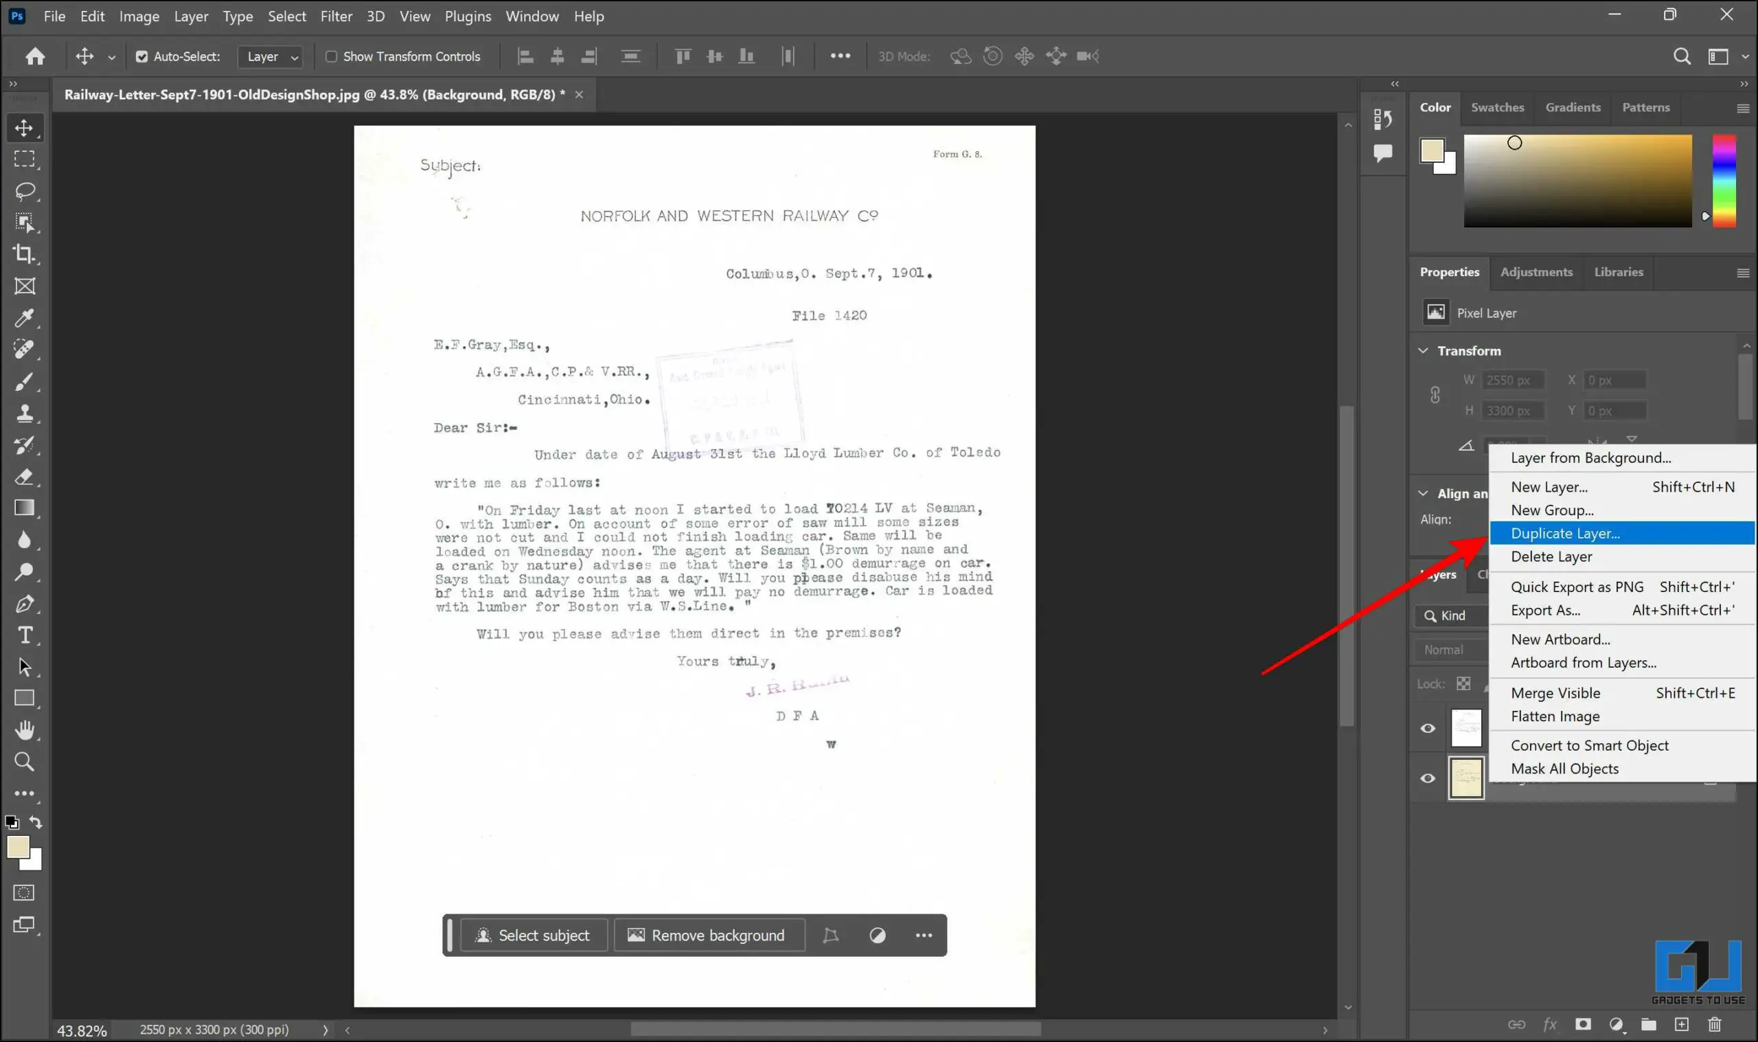
Task: Click the create new layer icon
Action: click(x=1682, y=1024)
